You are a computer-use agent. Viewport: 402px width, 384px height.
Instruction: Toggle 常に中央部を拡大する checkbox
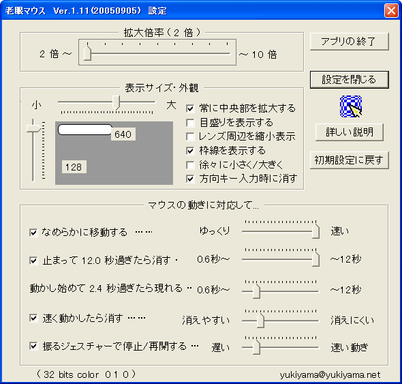coord(190,108)
